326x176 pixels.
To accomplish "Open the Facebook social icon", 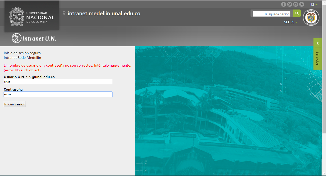I will tap(284, 4).
